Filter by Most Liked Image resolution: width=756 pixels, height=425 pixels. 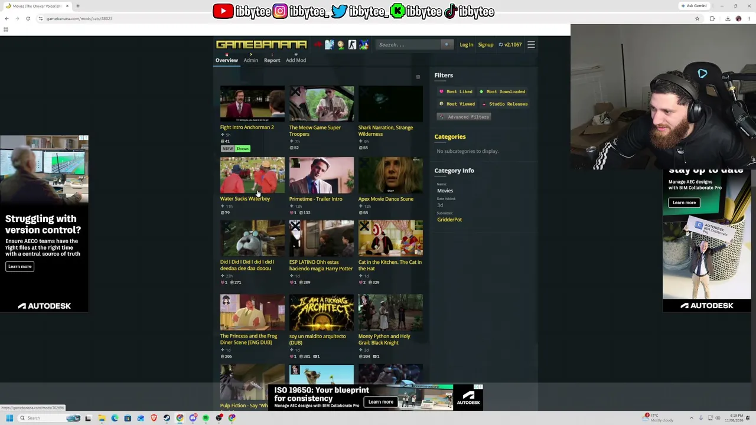point(455,91)
